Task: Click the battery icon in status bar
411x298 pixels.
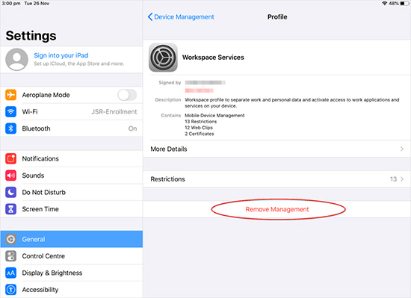Action: (405, 4)
